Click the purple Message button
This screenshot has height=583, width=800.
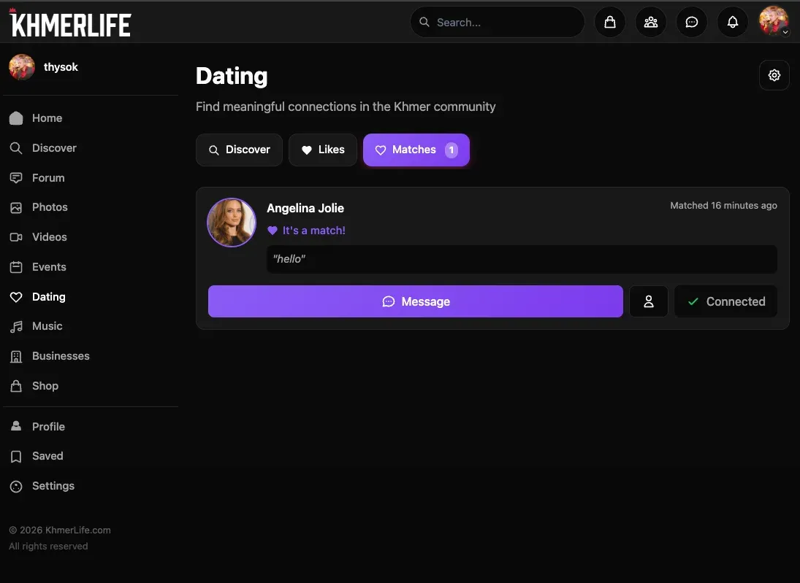click(x=415, y=301)
